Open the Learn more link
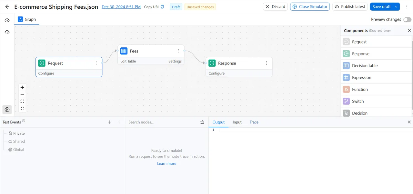Image resolution: width=413 pixels, height=194 pixels. (166, 164)
